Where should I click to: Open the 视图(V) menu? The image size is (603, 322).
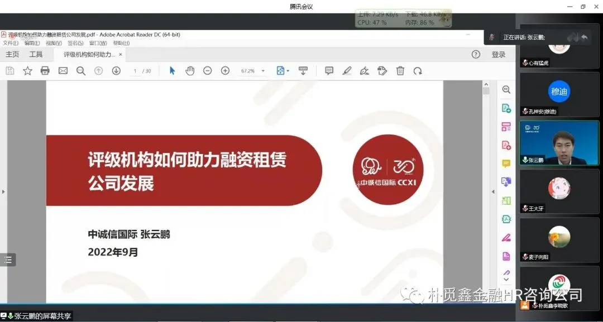[54, 43]
